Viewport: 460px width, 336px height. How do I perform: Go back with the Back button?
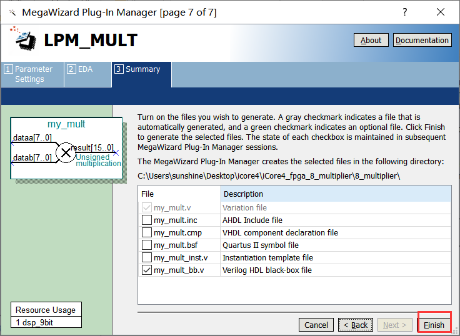coord(356,325)
